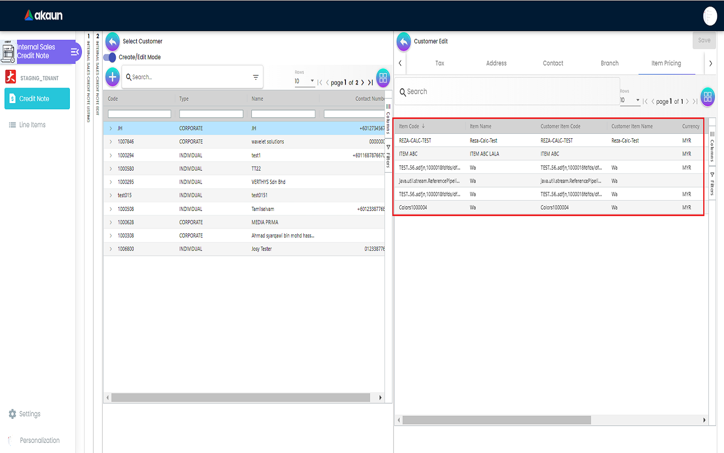Switch to the Branch tab
This screenshot has height=453, width=724.
[x=609, y=63]
